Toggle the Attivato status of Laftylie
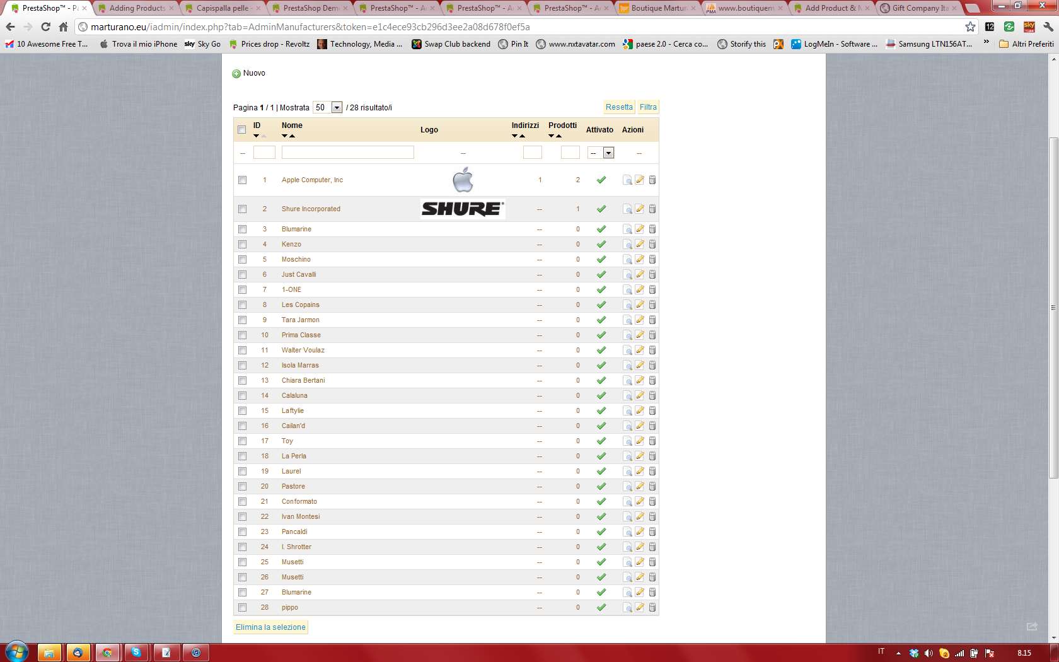This screenshot has width=1059, height=662. (601, 410)
